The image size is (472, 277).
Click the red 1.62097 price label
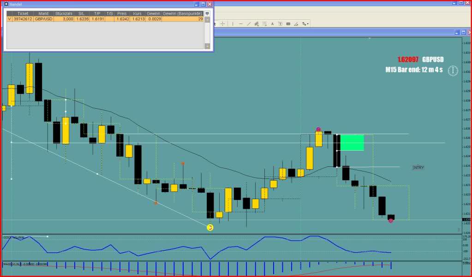tap(408, 59)
